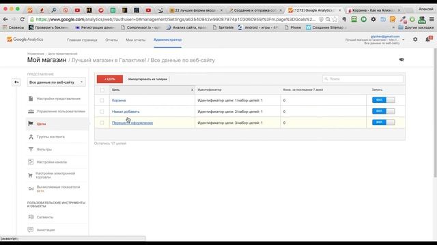
Task: Click the Управление пользователями people icon
Action: click(x=31, y=112)
